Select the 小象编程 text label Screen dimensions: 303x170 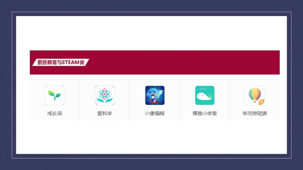tap(155, 113)
